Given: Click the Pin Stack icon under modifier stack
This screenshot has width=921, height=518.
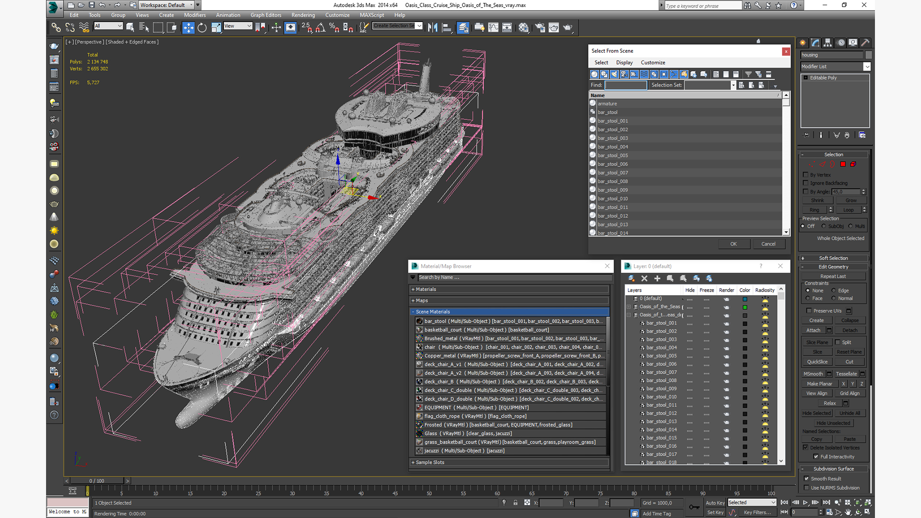Looking at the screenshot, I should point(806,135).
